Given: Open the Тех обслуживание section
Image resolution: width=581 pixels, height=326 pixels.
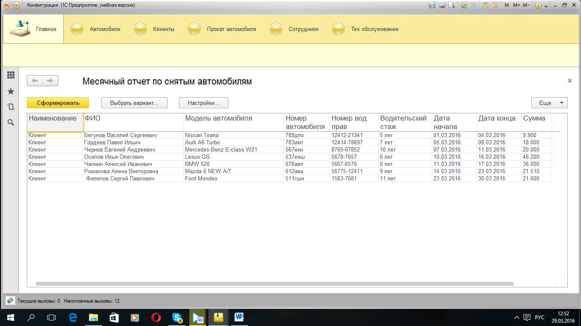Looking at the screenshot, I should point(365,29).
